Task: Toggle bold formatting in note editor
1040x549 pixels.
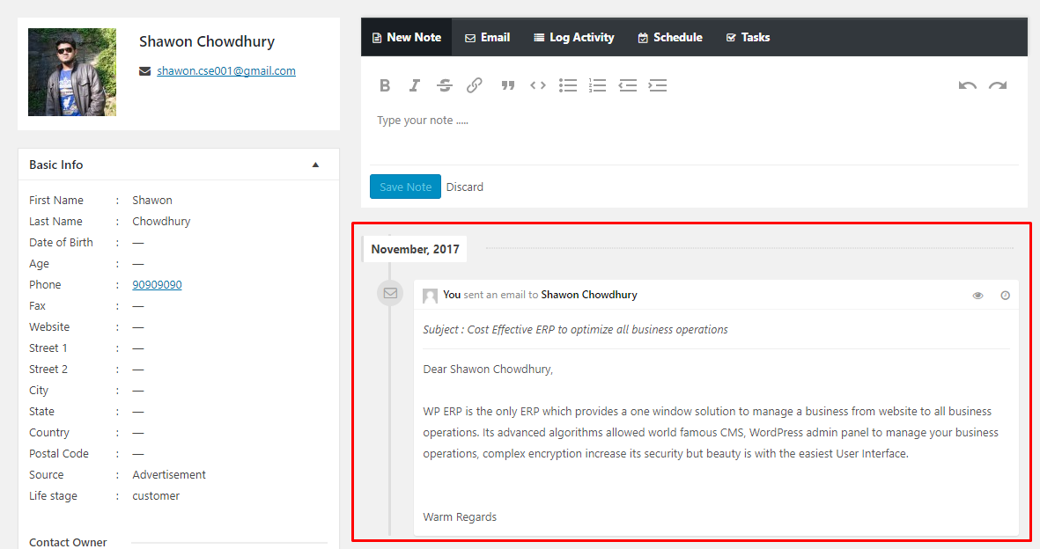Action: [x=385, y=85]
